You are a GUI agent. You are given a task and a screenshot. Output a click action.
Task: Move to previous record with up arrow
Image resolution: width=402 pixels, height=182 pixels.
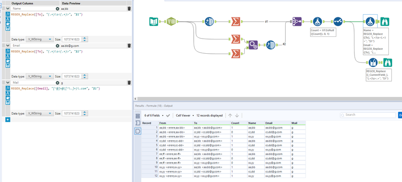(230, 115)
